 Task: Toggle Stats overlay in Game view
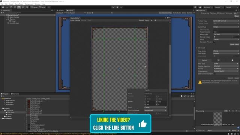pos(184,13)
